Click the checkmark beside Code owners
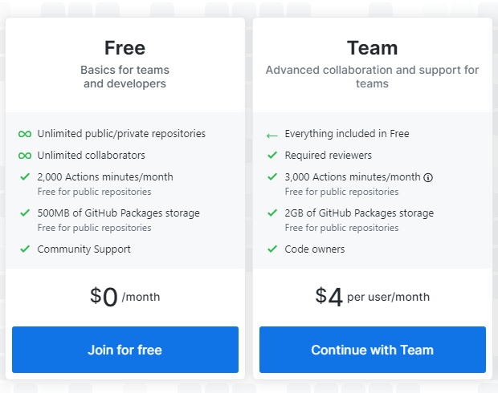 coord(272,249)
